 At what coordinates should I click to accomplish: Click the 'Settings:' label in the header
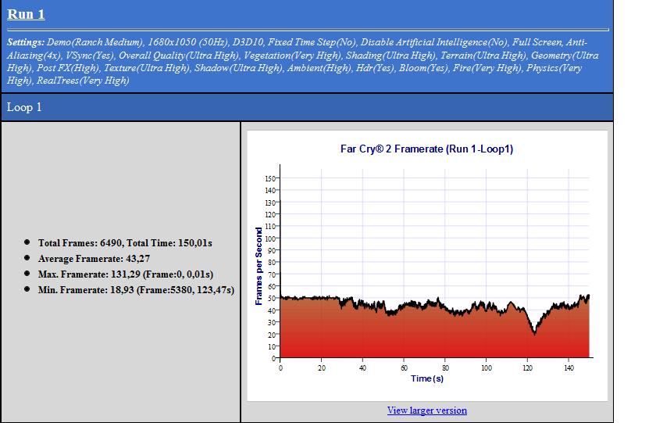pyautogui.click(x=26, y=42)
